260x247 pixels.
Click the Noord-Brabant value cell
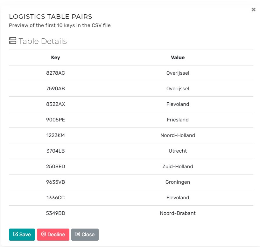[x=178, y=213]
